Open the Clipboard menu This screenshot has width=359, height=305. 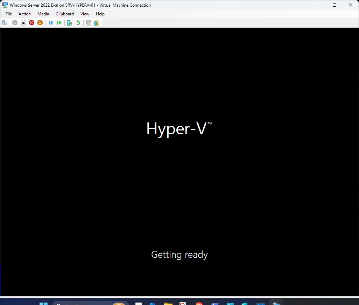(x=64, y=14)
